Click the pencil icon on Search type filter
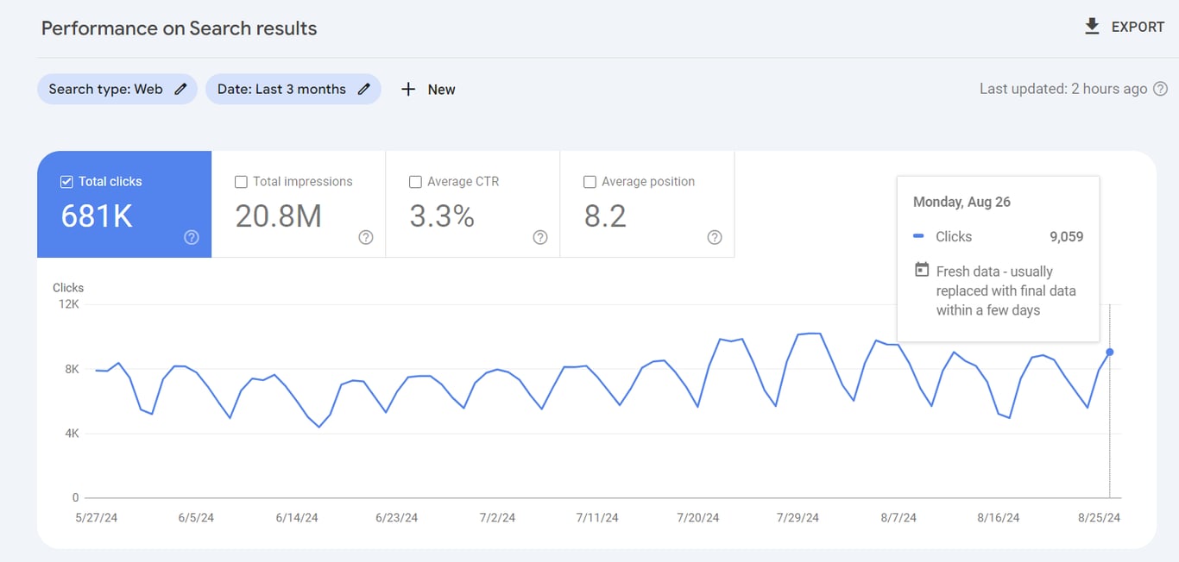 pyautogui.click(x=180, y=89)
